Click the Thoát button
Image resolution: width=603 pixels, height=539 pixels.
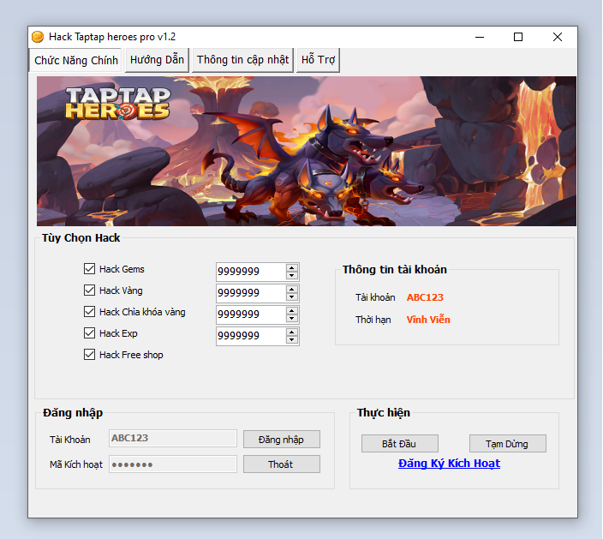pyautogui.click(x=281, y=464)
